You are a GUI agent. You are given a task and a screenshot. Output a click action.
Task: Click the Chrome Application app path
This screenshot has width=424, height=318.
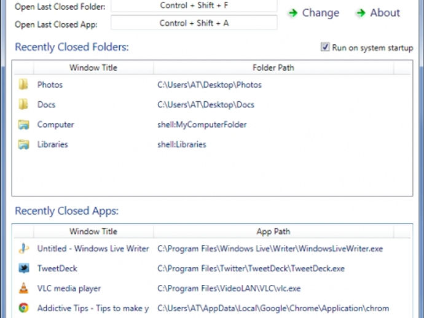tap(273, 308)
